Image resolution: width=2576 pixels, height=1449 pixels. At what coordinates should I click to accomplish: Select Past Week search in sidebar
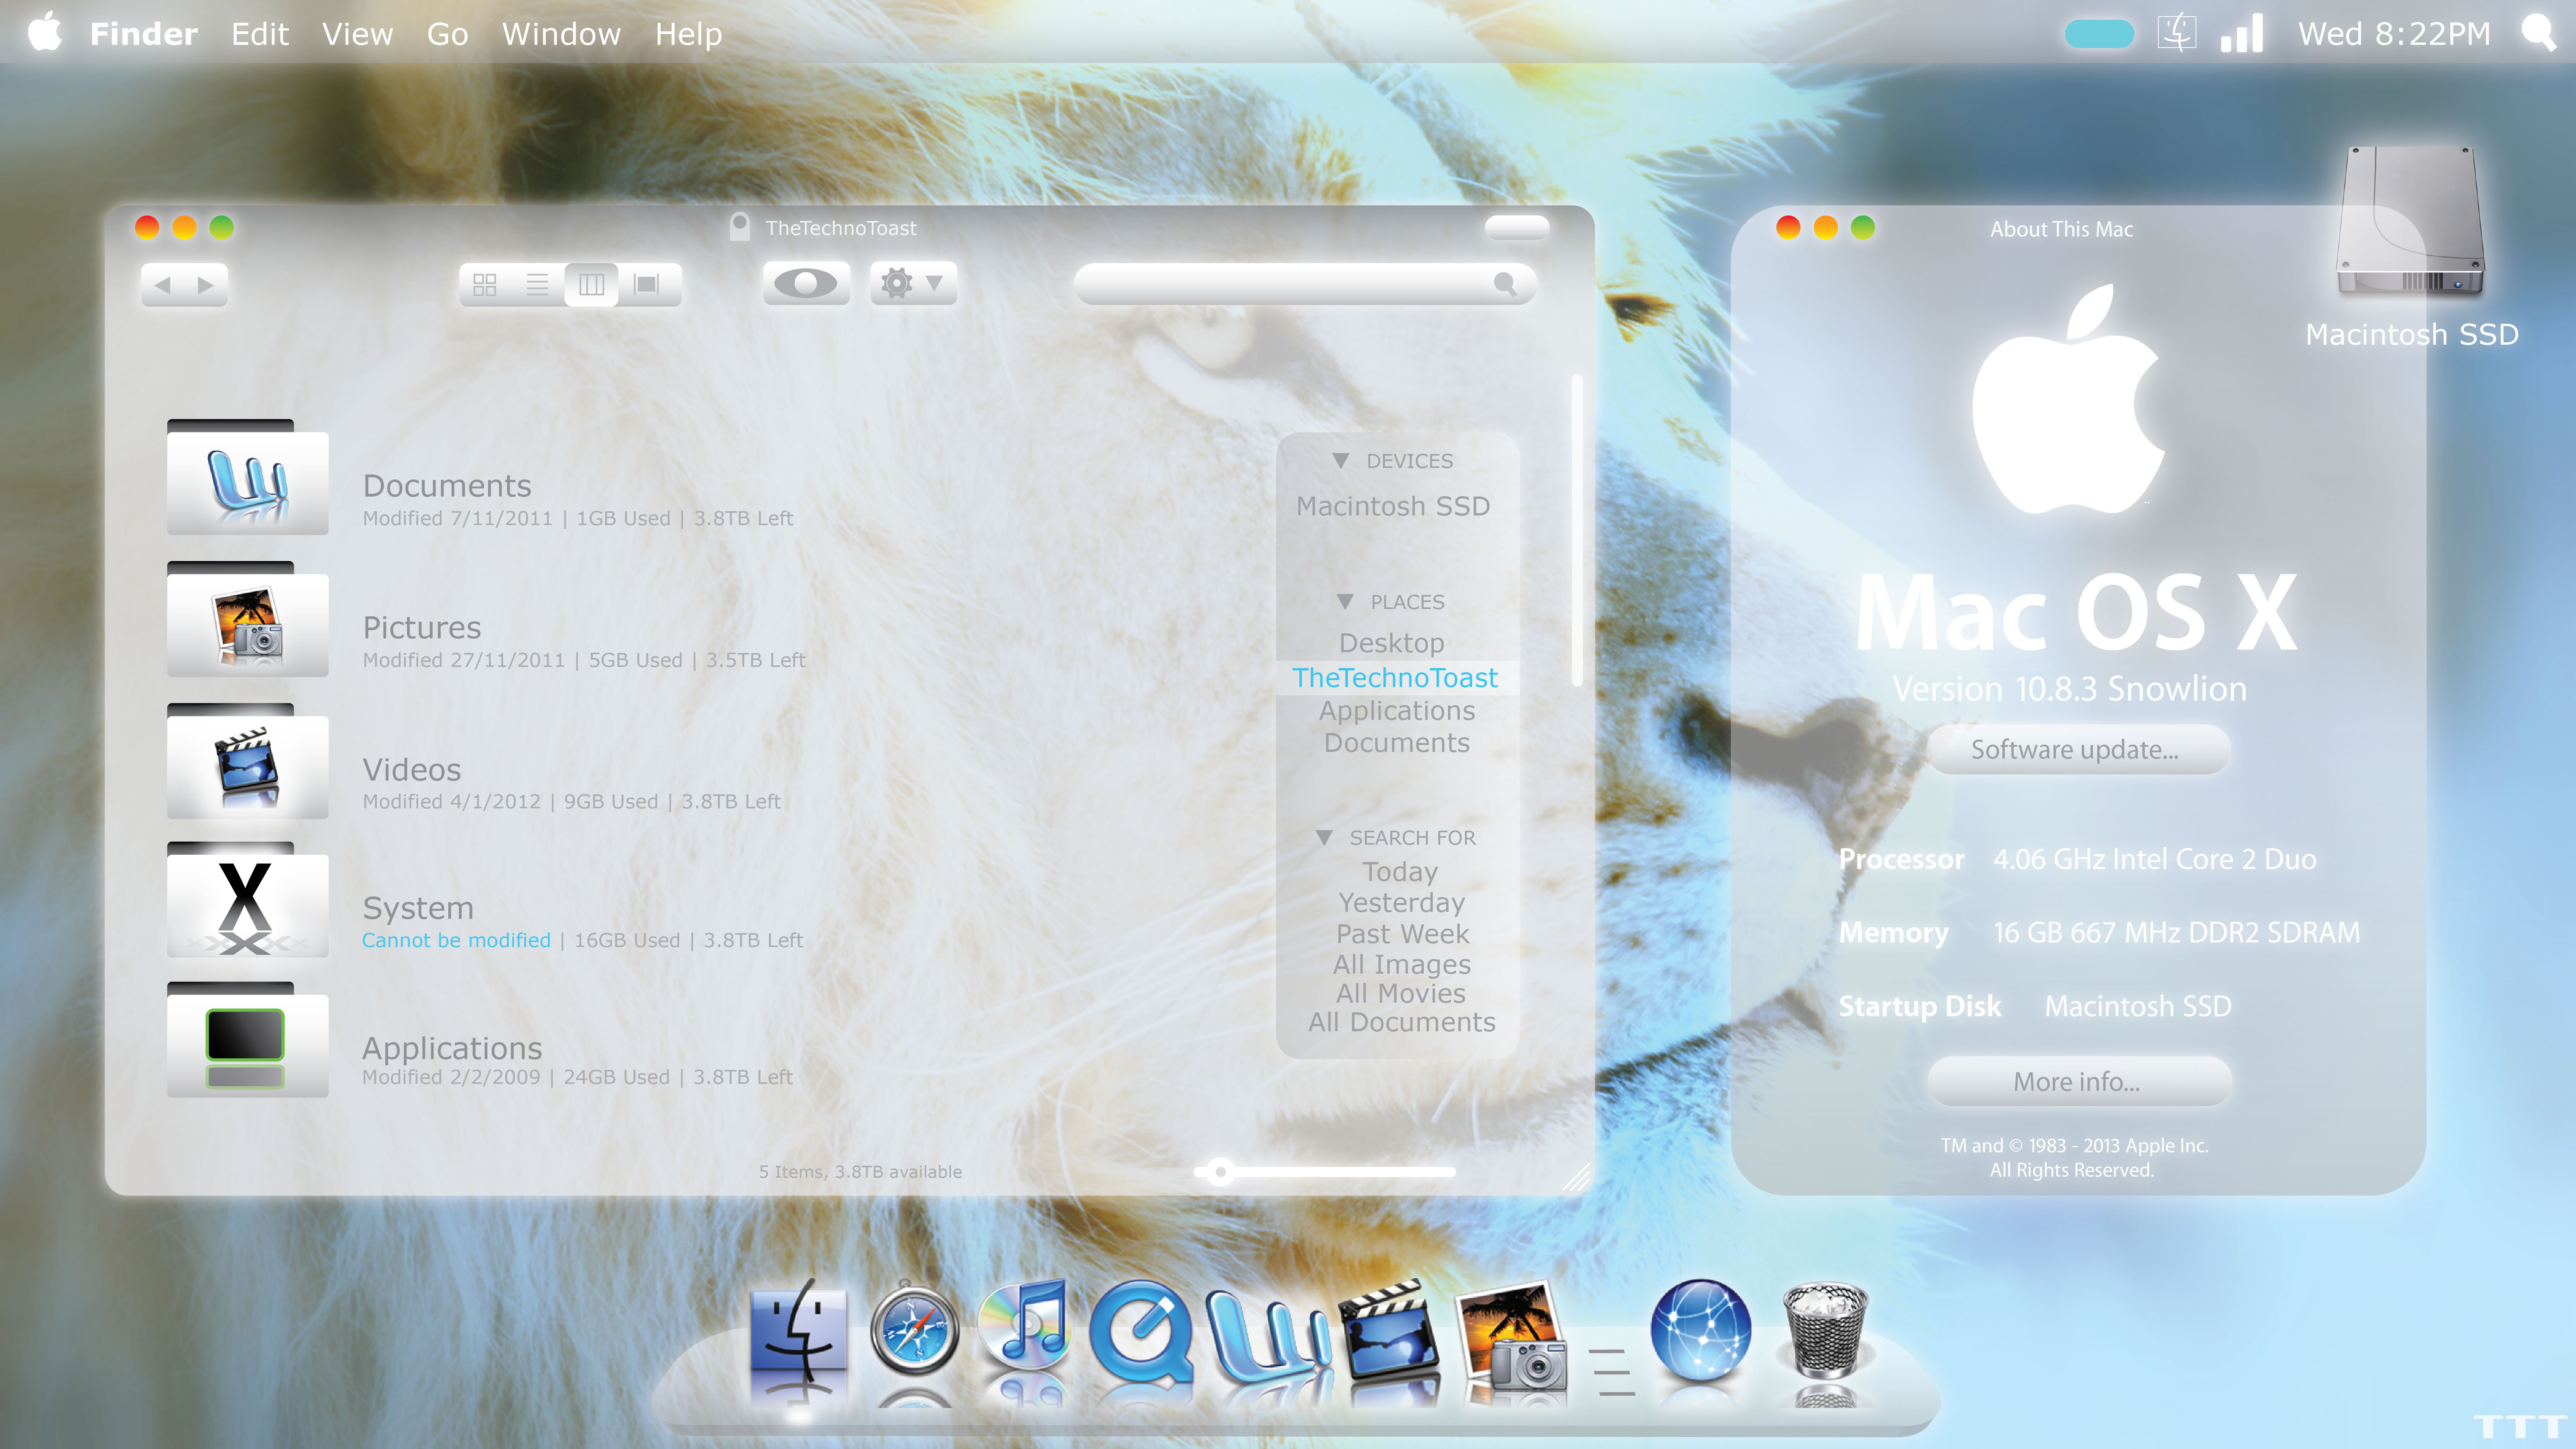pyautogui.click(x=1403, y=934)
